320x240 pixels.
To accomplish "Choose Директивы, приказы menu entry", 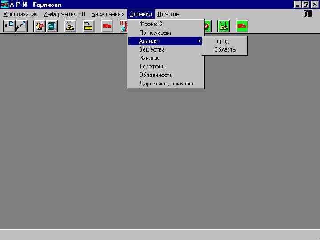I will [x=165, y=84].
